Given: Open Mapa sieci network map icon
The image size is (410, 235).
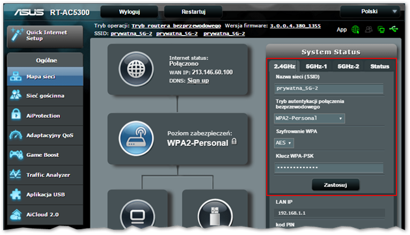Looking at the screenshot, I should (16, 76).
